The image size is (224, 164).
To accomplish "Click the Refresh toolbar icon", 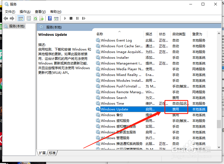I will 35,18.
